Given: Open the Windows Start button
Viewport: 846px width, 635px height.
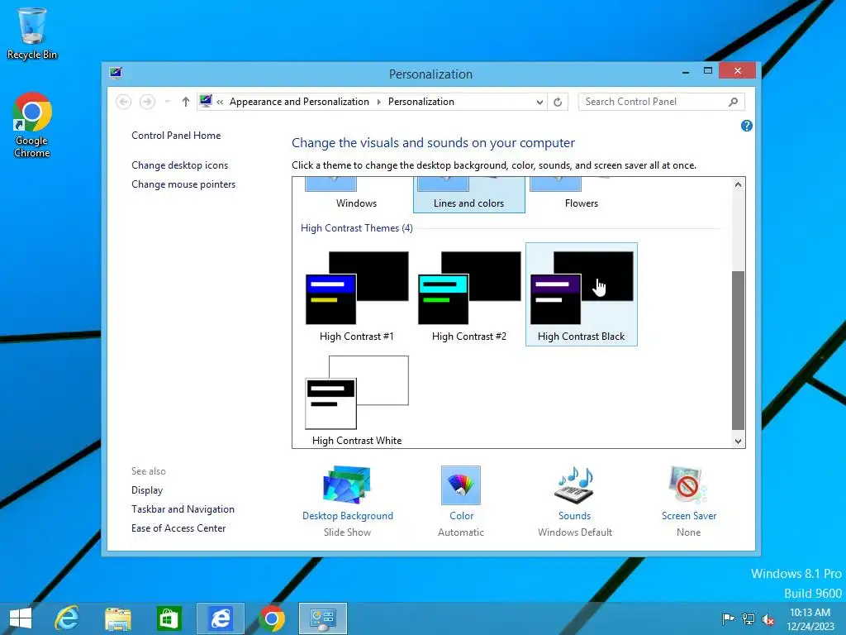Looking at the screenshot, I should pyautogui.click(x=21, y=618).
